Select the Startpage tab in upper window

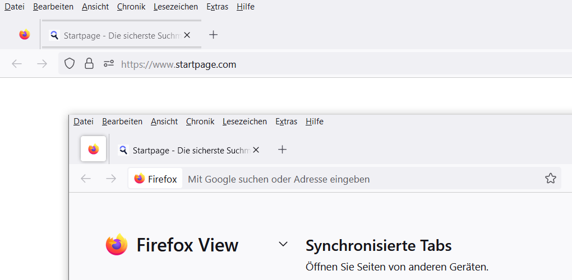118,35
